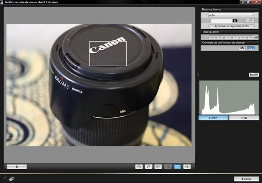Click the camera-to-computer transfer icon at bottom left
Viewport: 262px width, 183px height.
[x=12, y=179]
